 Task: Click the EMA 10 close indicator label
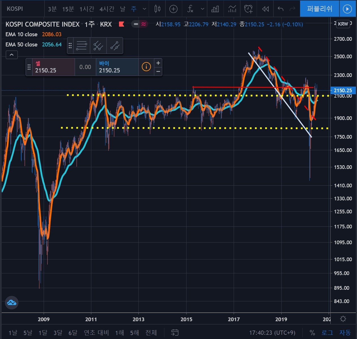click(x=22, y=34)
